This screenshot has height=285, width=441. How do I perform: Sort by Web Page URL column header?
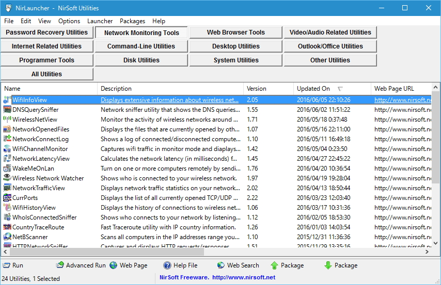coord(401,89)
